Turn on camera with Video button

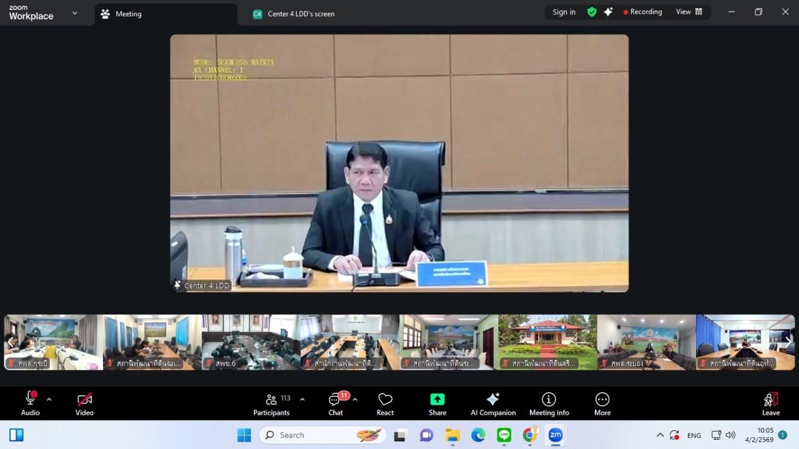click(x=84, y=403)
